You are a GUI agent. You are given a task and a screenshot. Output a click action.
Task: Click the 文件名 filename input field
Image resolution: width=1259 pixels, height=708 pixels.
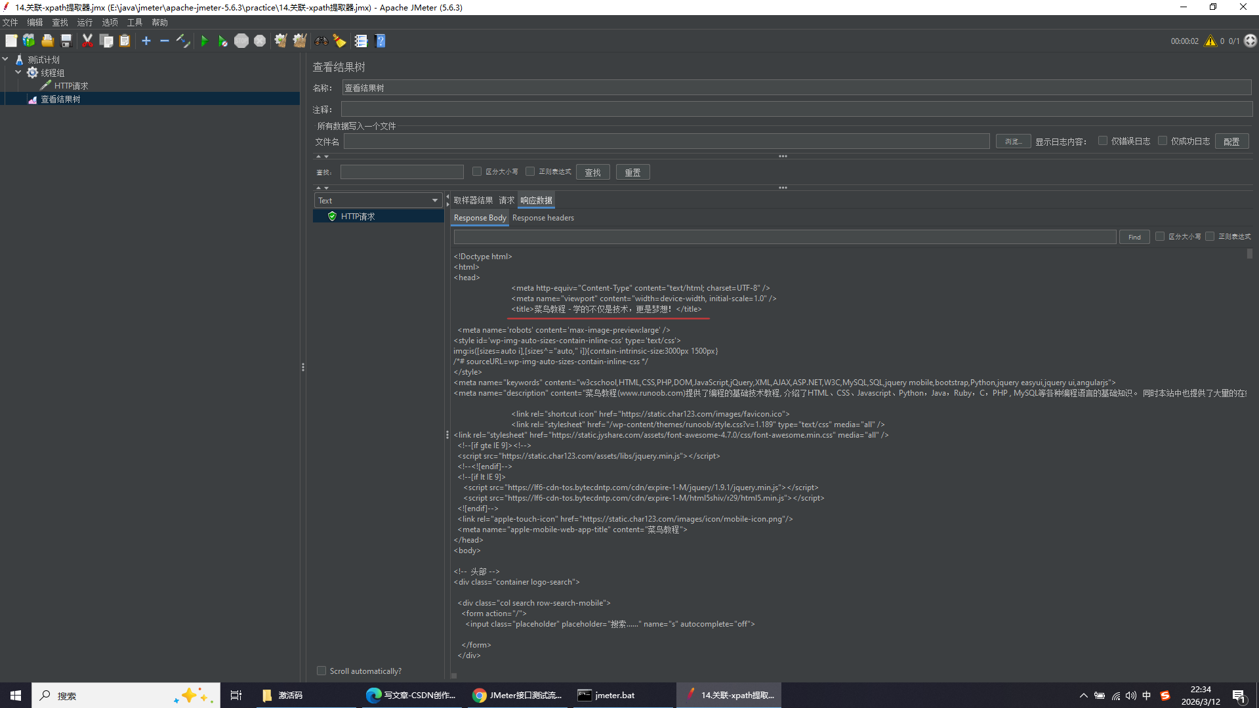667,142
